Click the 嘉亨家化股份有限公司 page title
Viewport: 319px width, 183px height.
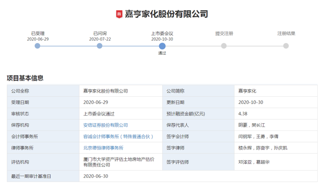[166, 14]
